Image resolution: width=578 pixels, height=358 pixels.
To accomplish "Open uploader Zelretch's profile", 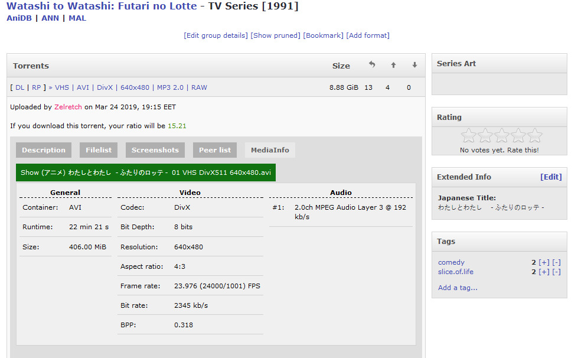I will tap(68, 107).
